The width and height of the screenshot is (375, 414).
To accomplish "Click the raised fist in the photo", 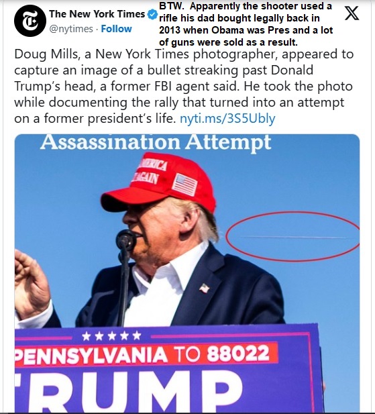I will pyautogui.click(x=32, y=284).
